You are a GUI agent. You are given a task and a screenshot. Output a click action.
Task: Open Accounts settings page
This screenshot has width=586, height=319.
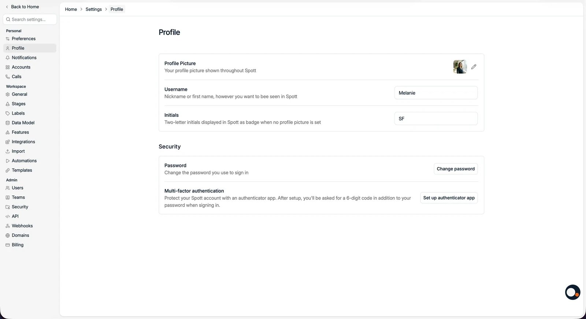tap(30, 67)
